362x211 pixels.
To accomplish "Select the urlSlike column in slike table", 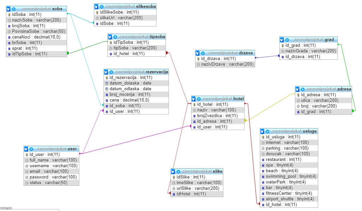I will coord(197,188).
